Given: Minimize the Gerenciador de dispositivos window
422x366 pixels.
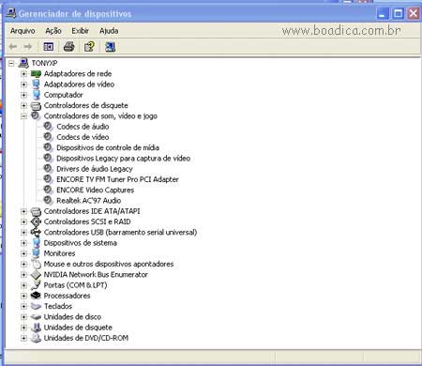Looking at the screenshot, I should coord(383,13).
